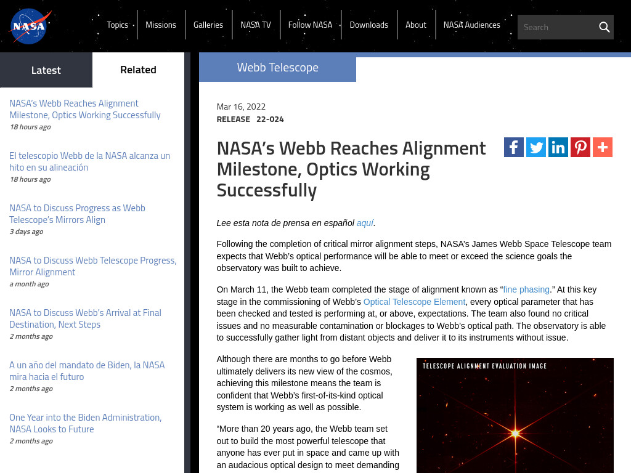Switch to the Latest tab
This screenshot has width=631, height=473.
(x=46, y=70)
